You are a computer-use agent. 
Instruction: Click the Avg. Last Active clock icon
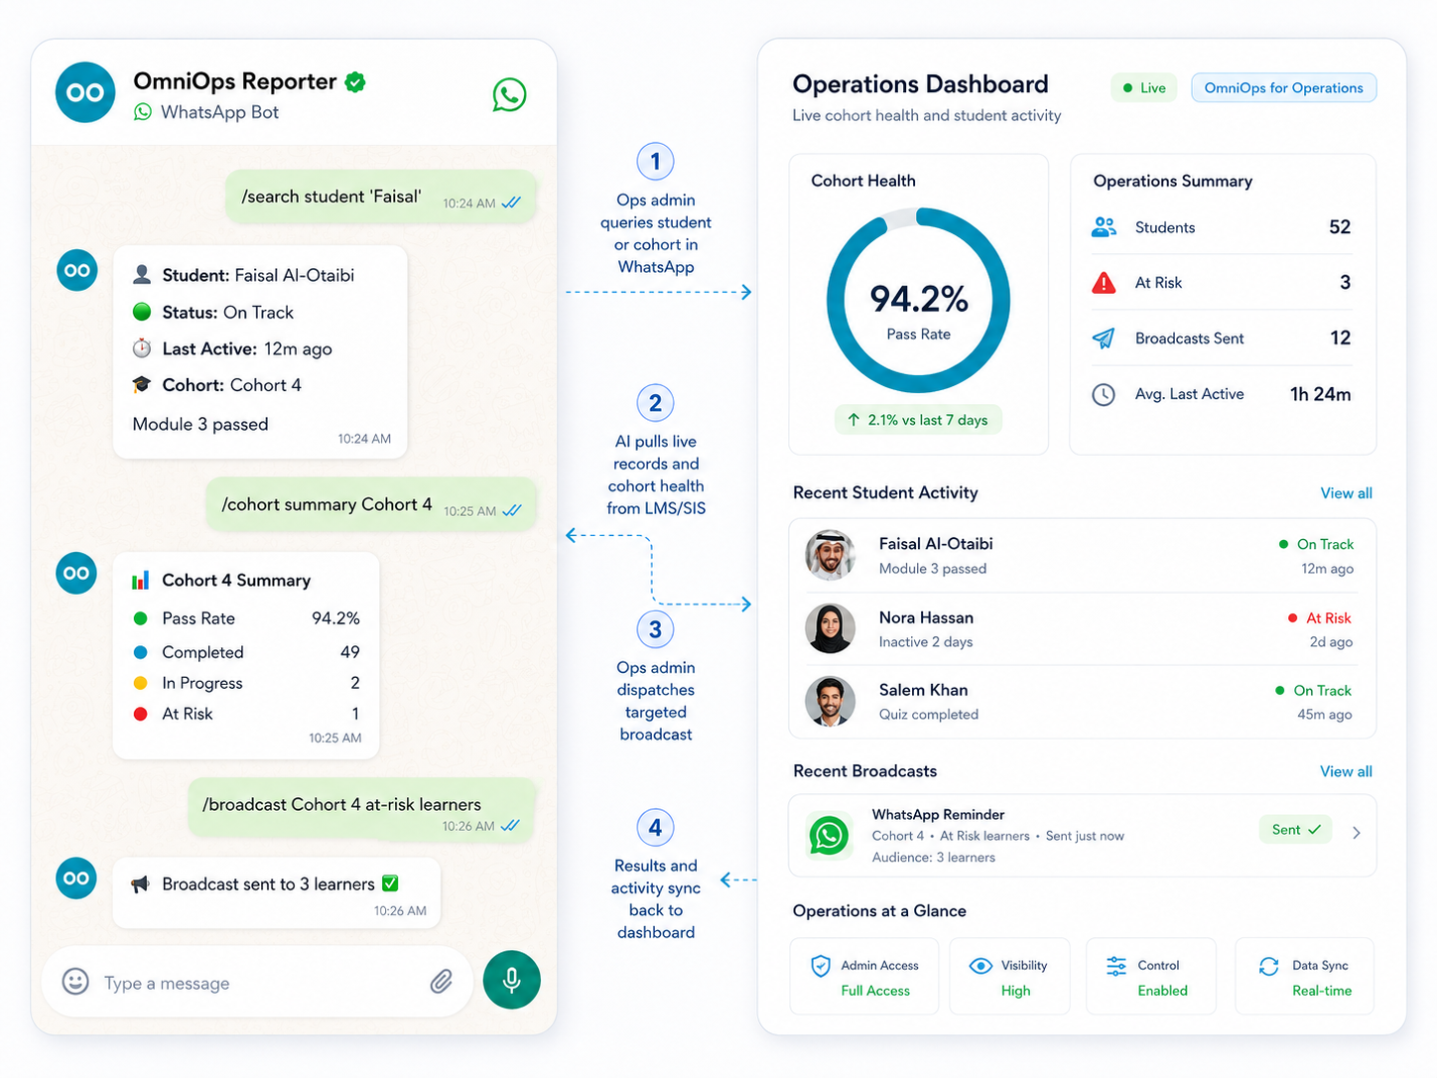coord(1104,394)
